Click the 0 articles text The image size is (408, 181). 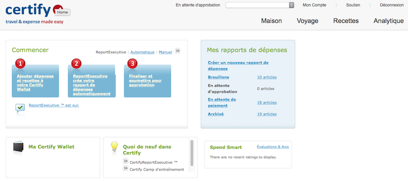[266, 88]
